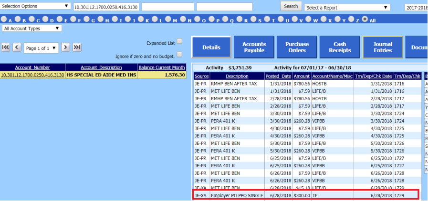Screen dimensions: 428x201
Task: Open the All Account Types dropdown
Action: [31, 29]
